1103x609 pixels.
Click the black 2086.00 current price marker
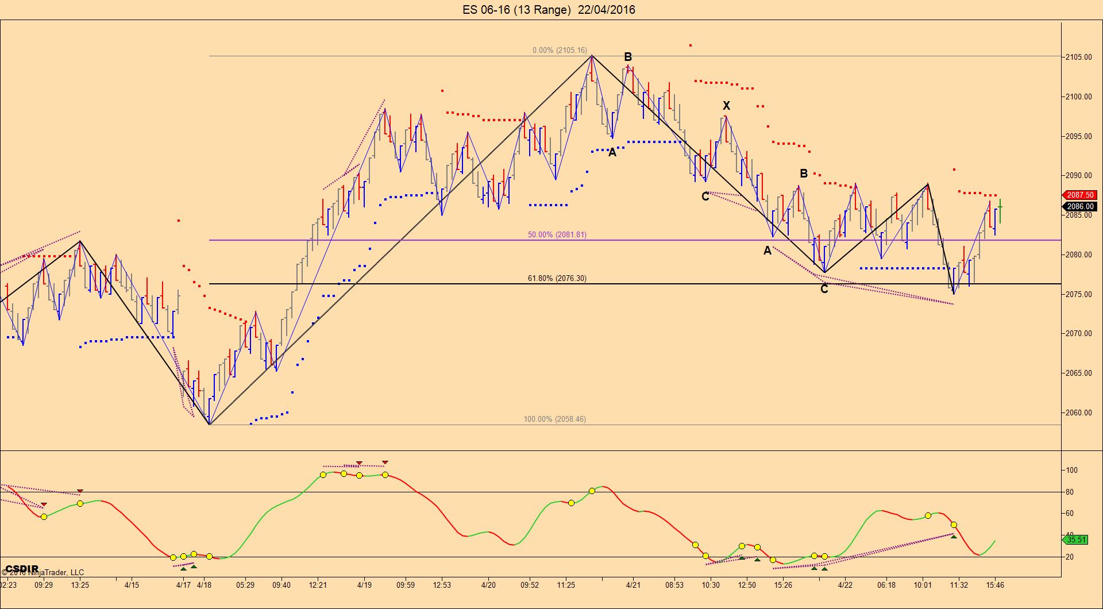click(x=1081, y=207)
